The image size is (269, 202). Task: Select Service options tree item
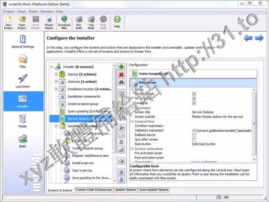point(81,118)
